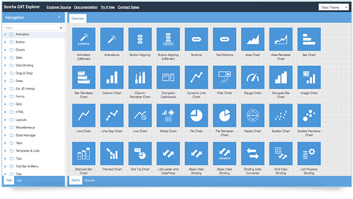Click the Filter text input
Image resolution: width=353 pixels, height=199 pixels.
[31, 28]
